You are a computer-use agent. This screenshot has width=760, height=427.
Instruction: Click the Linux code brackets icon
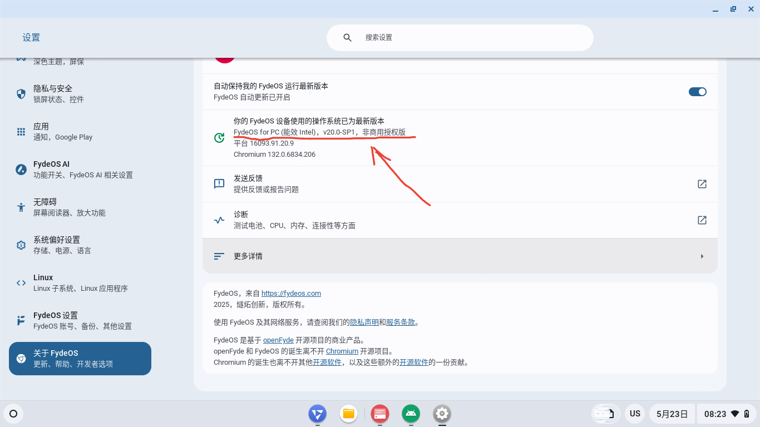point(21,283)
